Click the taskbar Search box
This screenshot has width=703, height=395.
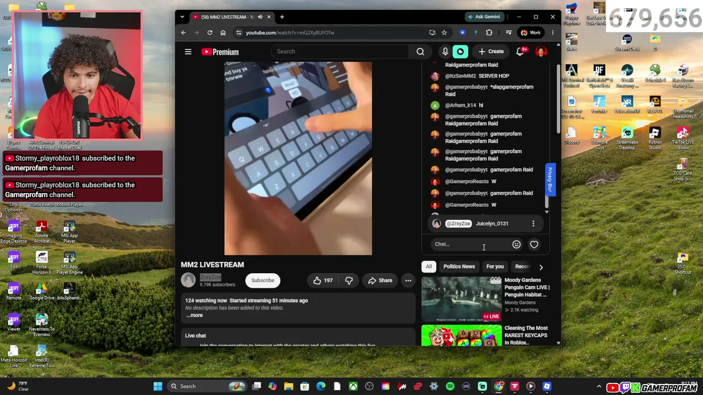209,386
